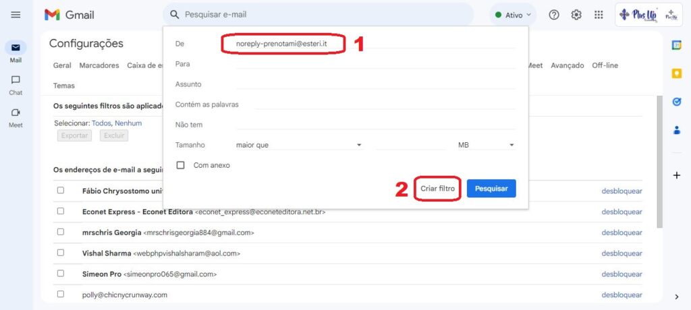Tick checkbox for Econet Express address

coord(61,212)
